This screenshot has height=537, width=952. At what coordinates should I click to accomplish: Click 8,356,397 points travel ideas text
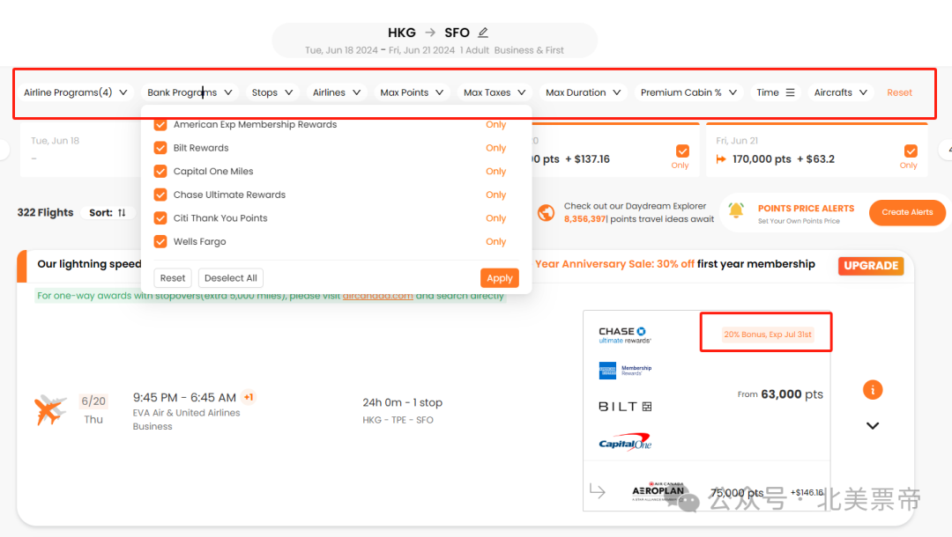639,219
